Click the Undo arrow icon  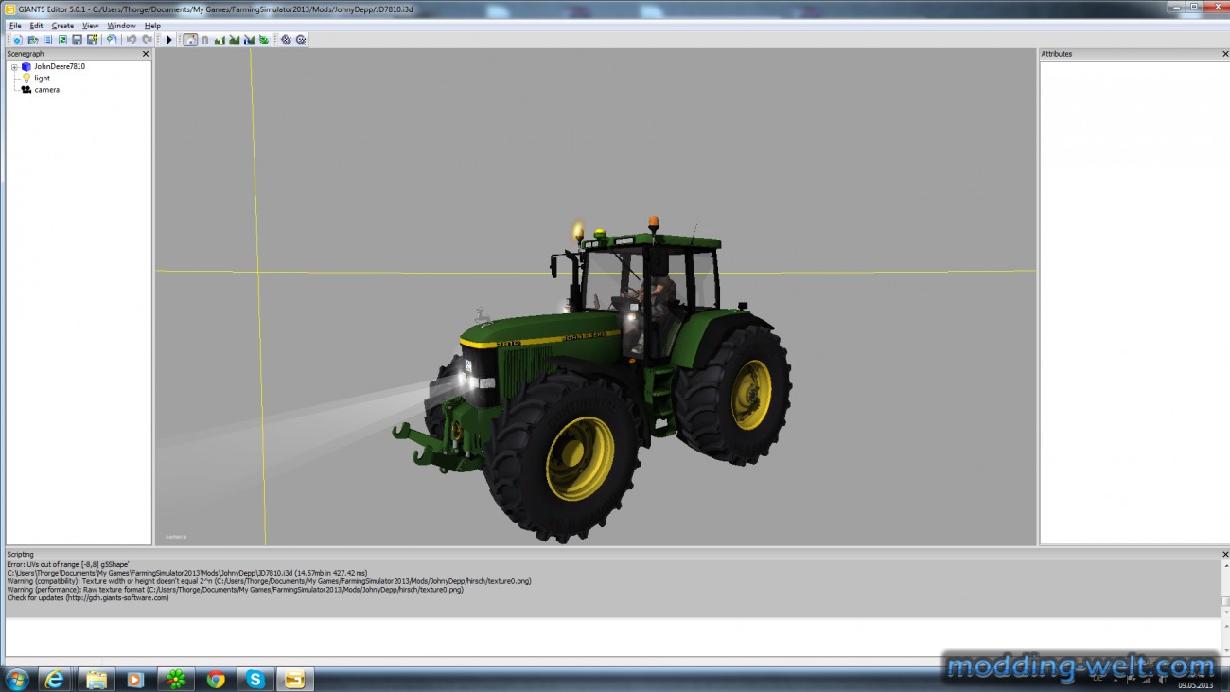click(x=132, y=40)
